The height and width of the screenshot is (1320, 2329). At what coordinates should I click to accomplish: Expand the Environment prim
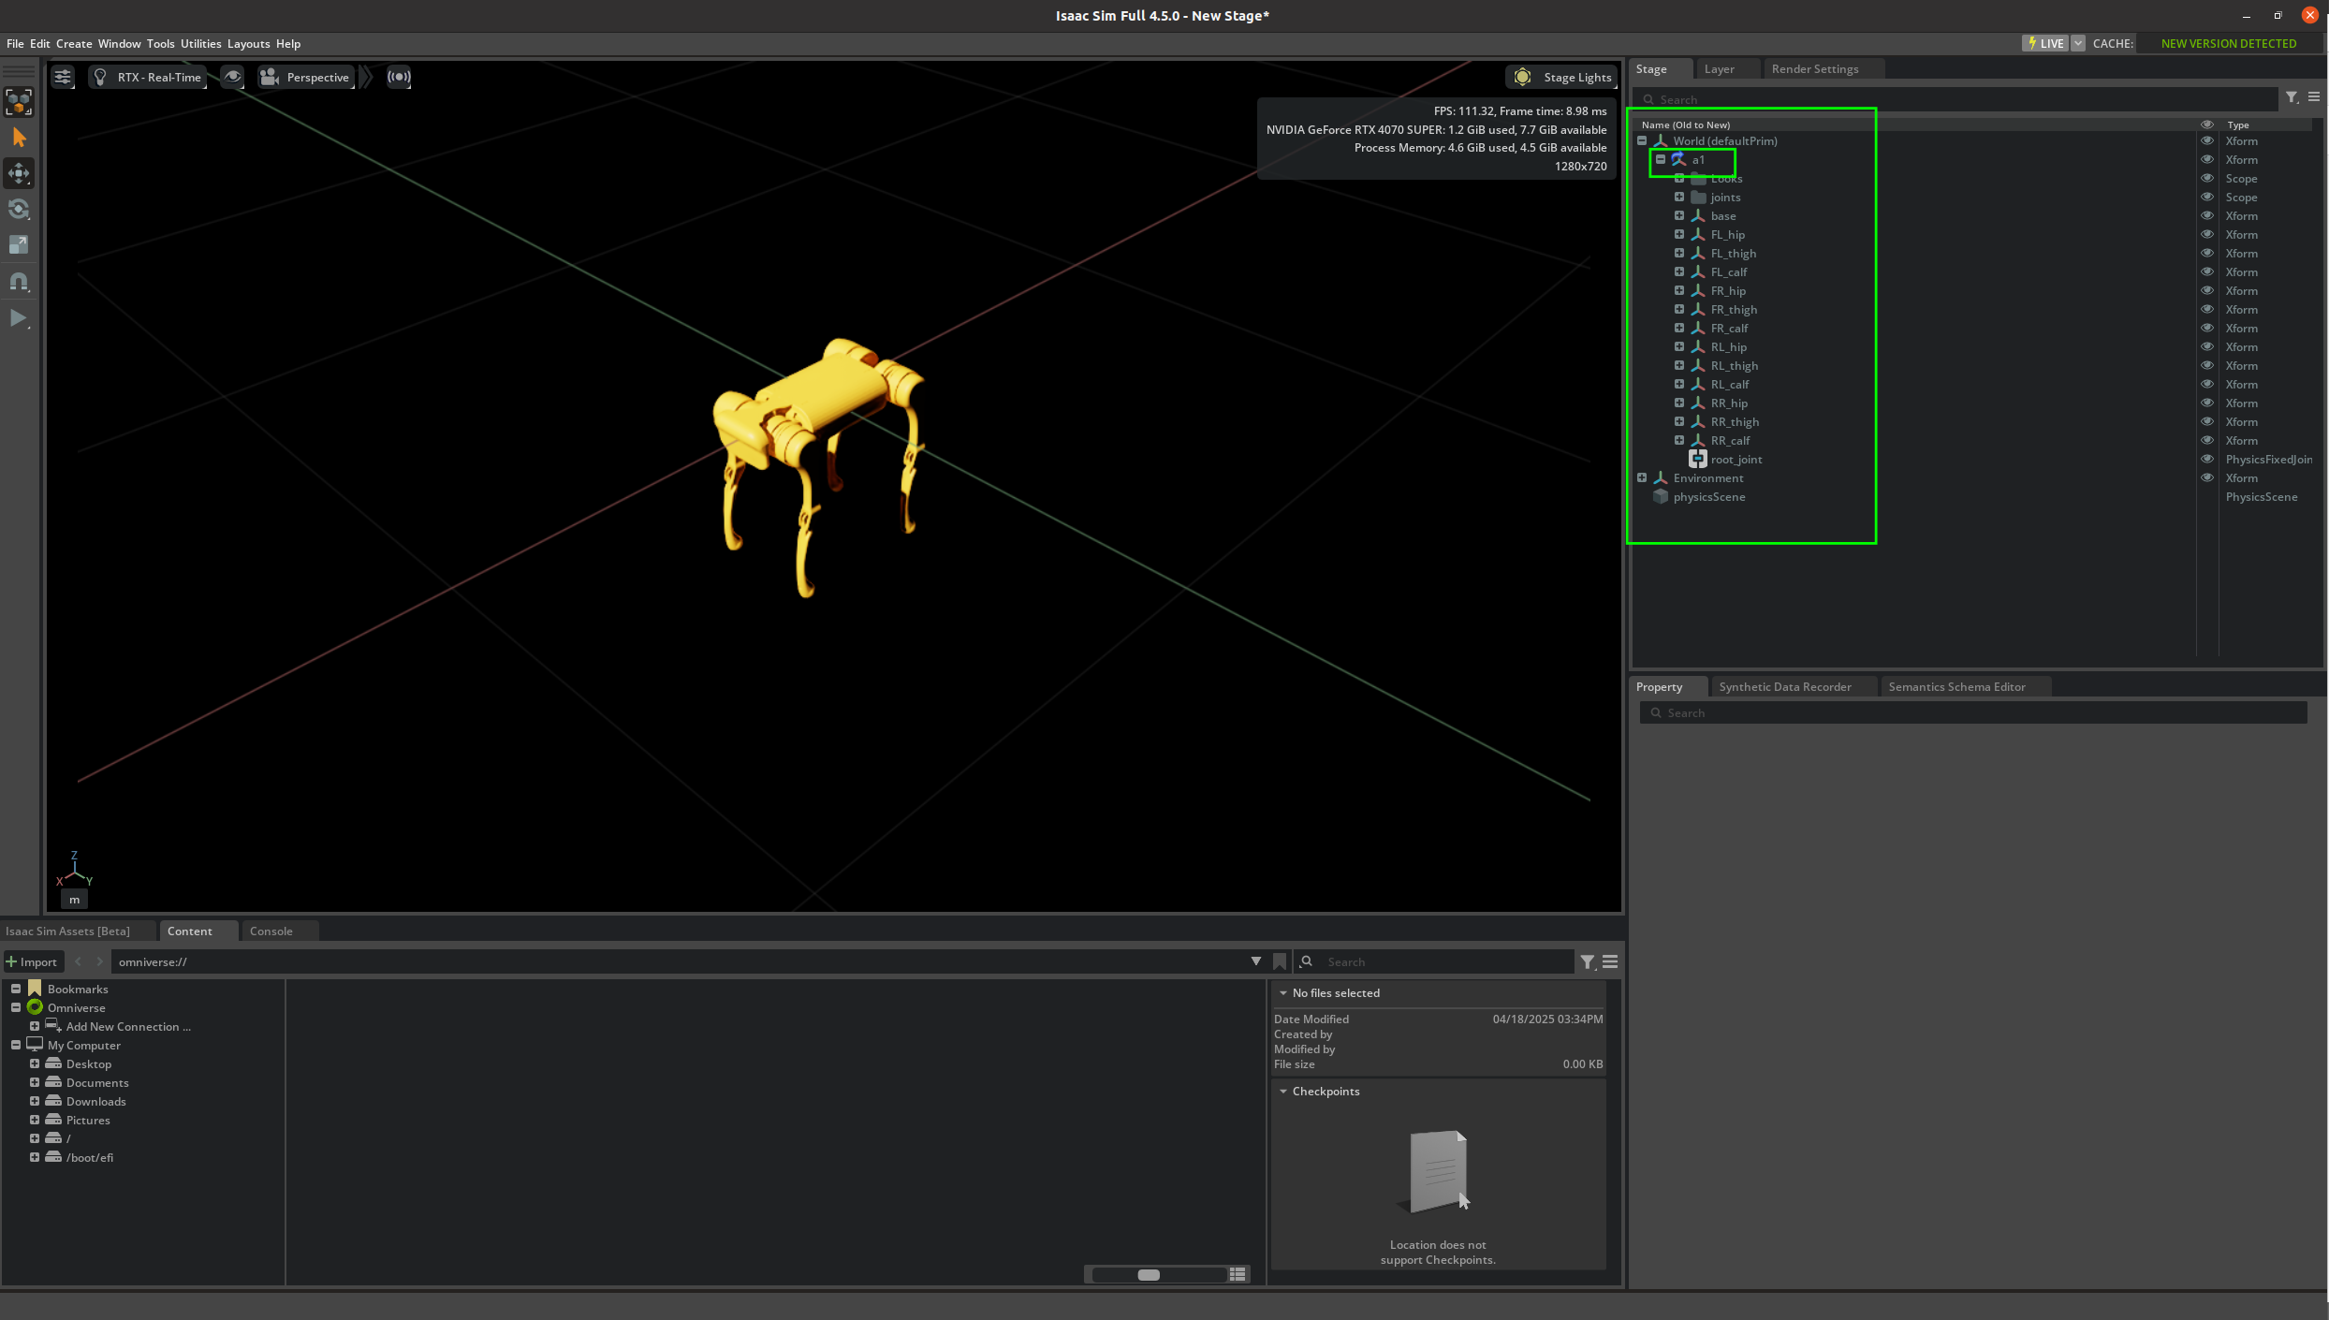tap(1642, 478)
